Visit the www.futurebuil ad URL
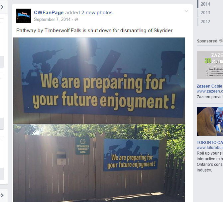223x202 pixels. click(210, 148)
